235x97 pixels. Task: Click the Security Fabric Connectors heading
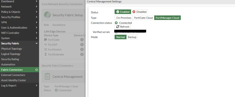click(x=57, y=66)
